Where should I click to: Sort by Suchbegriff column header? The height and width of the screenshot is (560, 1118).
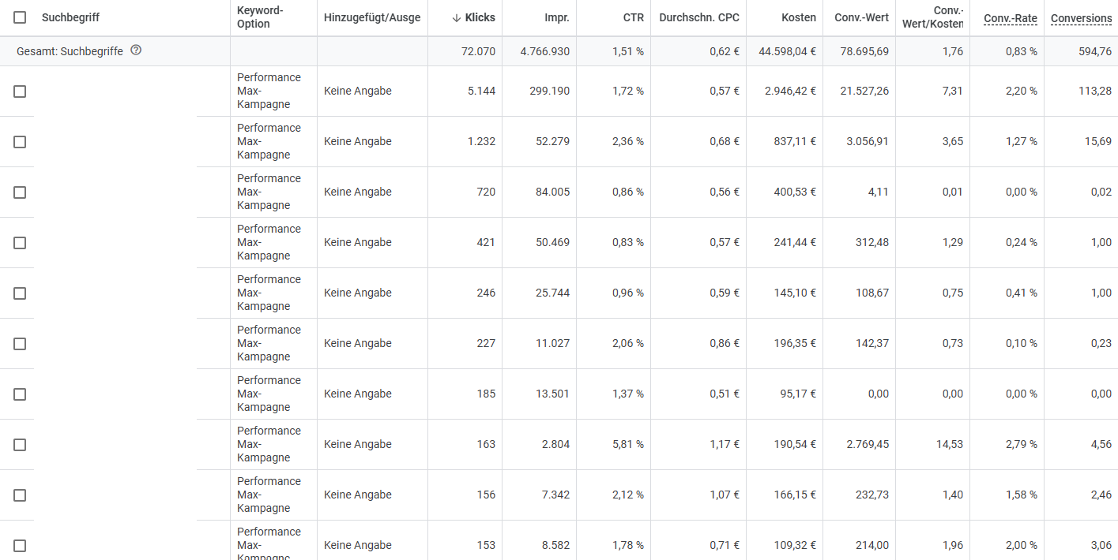[x=70, y=17]
